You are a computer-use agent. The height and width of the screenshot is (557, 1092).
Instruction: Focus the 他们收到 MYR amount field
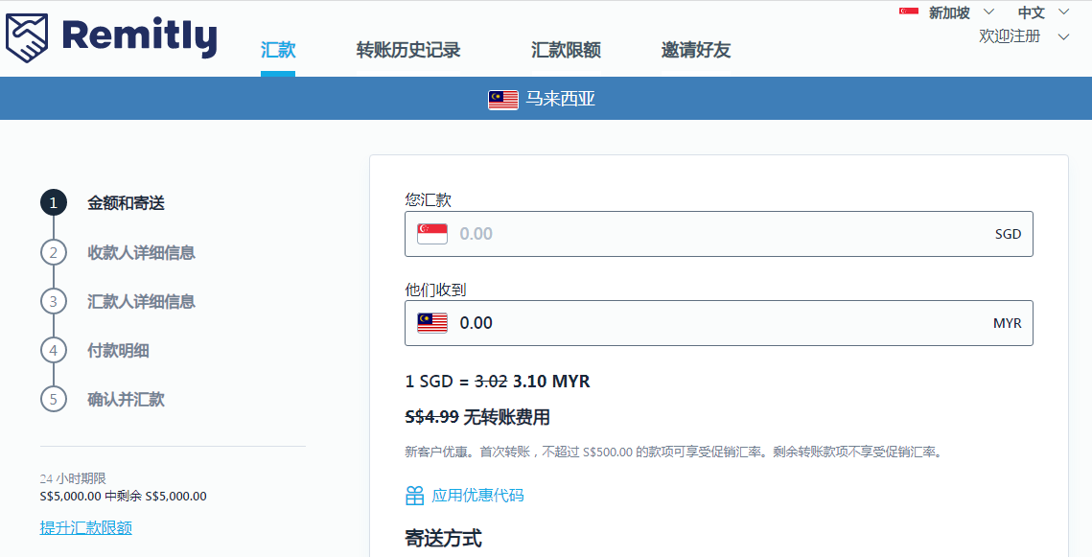coord(719,323)
